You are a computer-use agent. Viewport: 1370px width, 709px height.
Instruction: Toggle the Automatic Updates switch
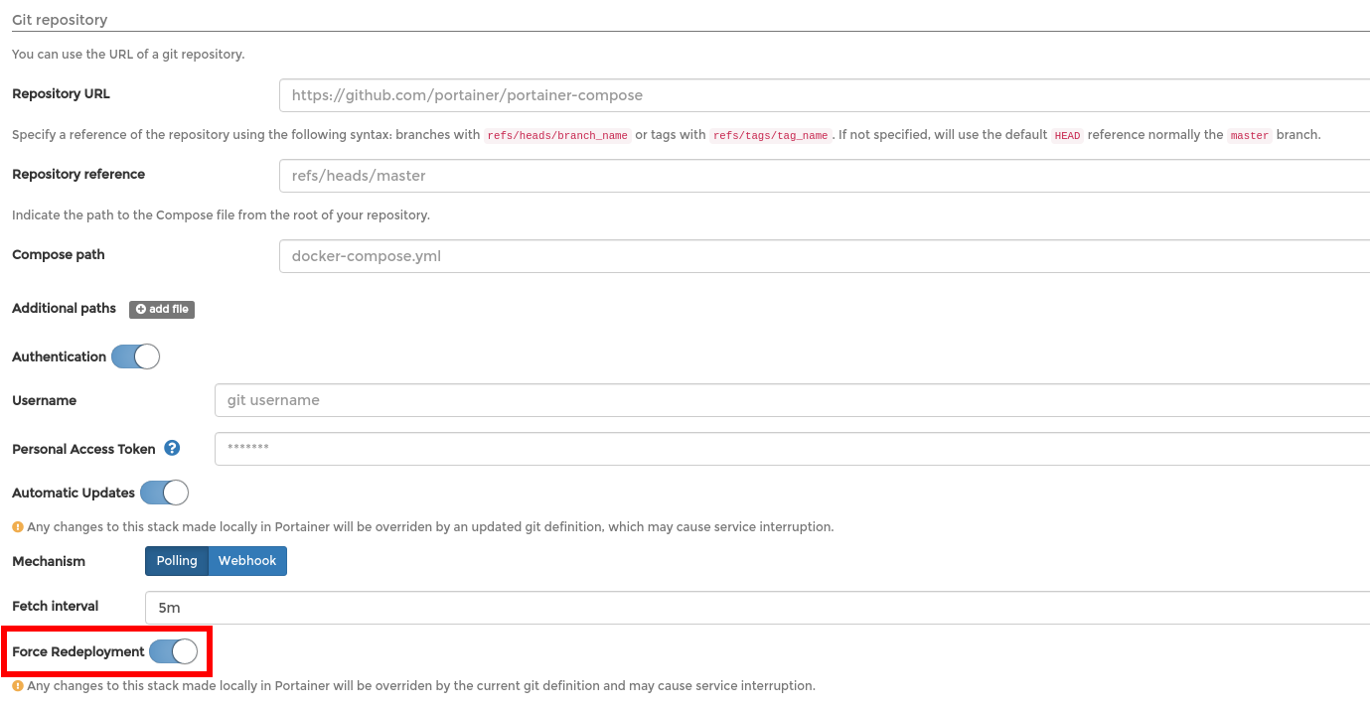click(x=164, y=493)
